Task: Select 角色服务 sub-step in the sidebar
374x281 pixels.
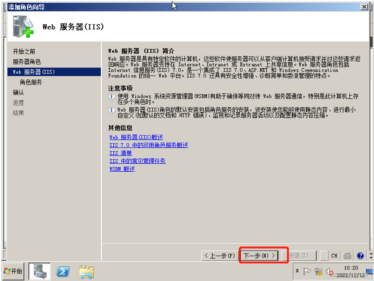Action: pyautogui.click(x=31, y=82)
